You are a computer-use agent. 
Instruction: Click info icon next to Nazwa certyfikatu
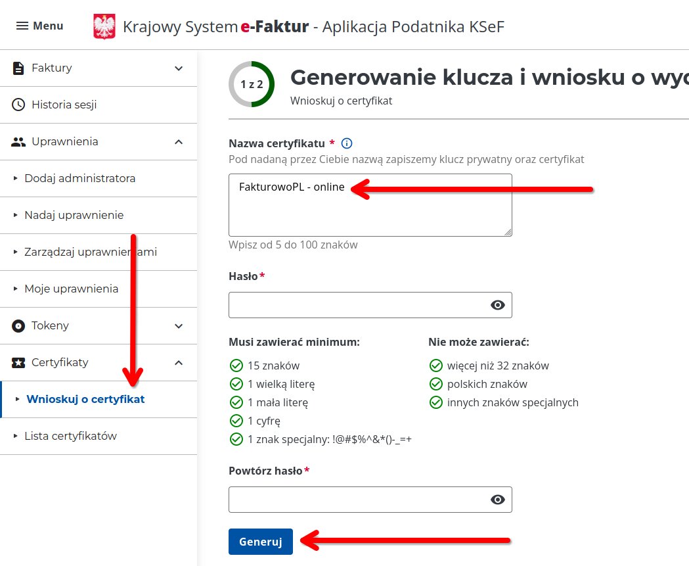coord(347,143)
